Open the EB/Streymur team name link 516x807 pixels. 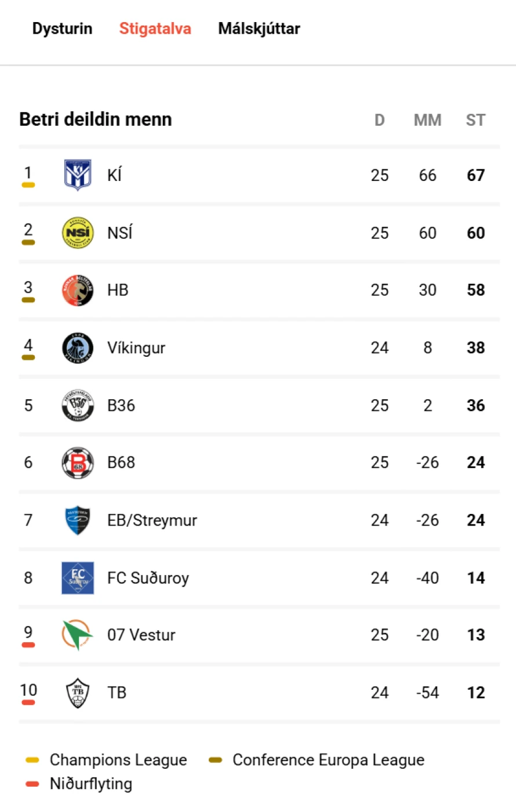(x=152, y=520)
